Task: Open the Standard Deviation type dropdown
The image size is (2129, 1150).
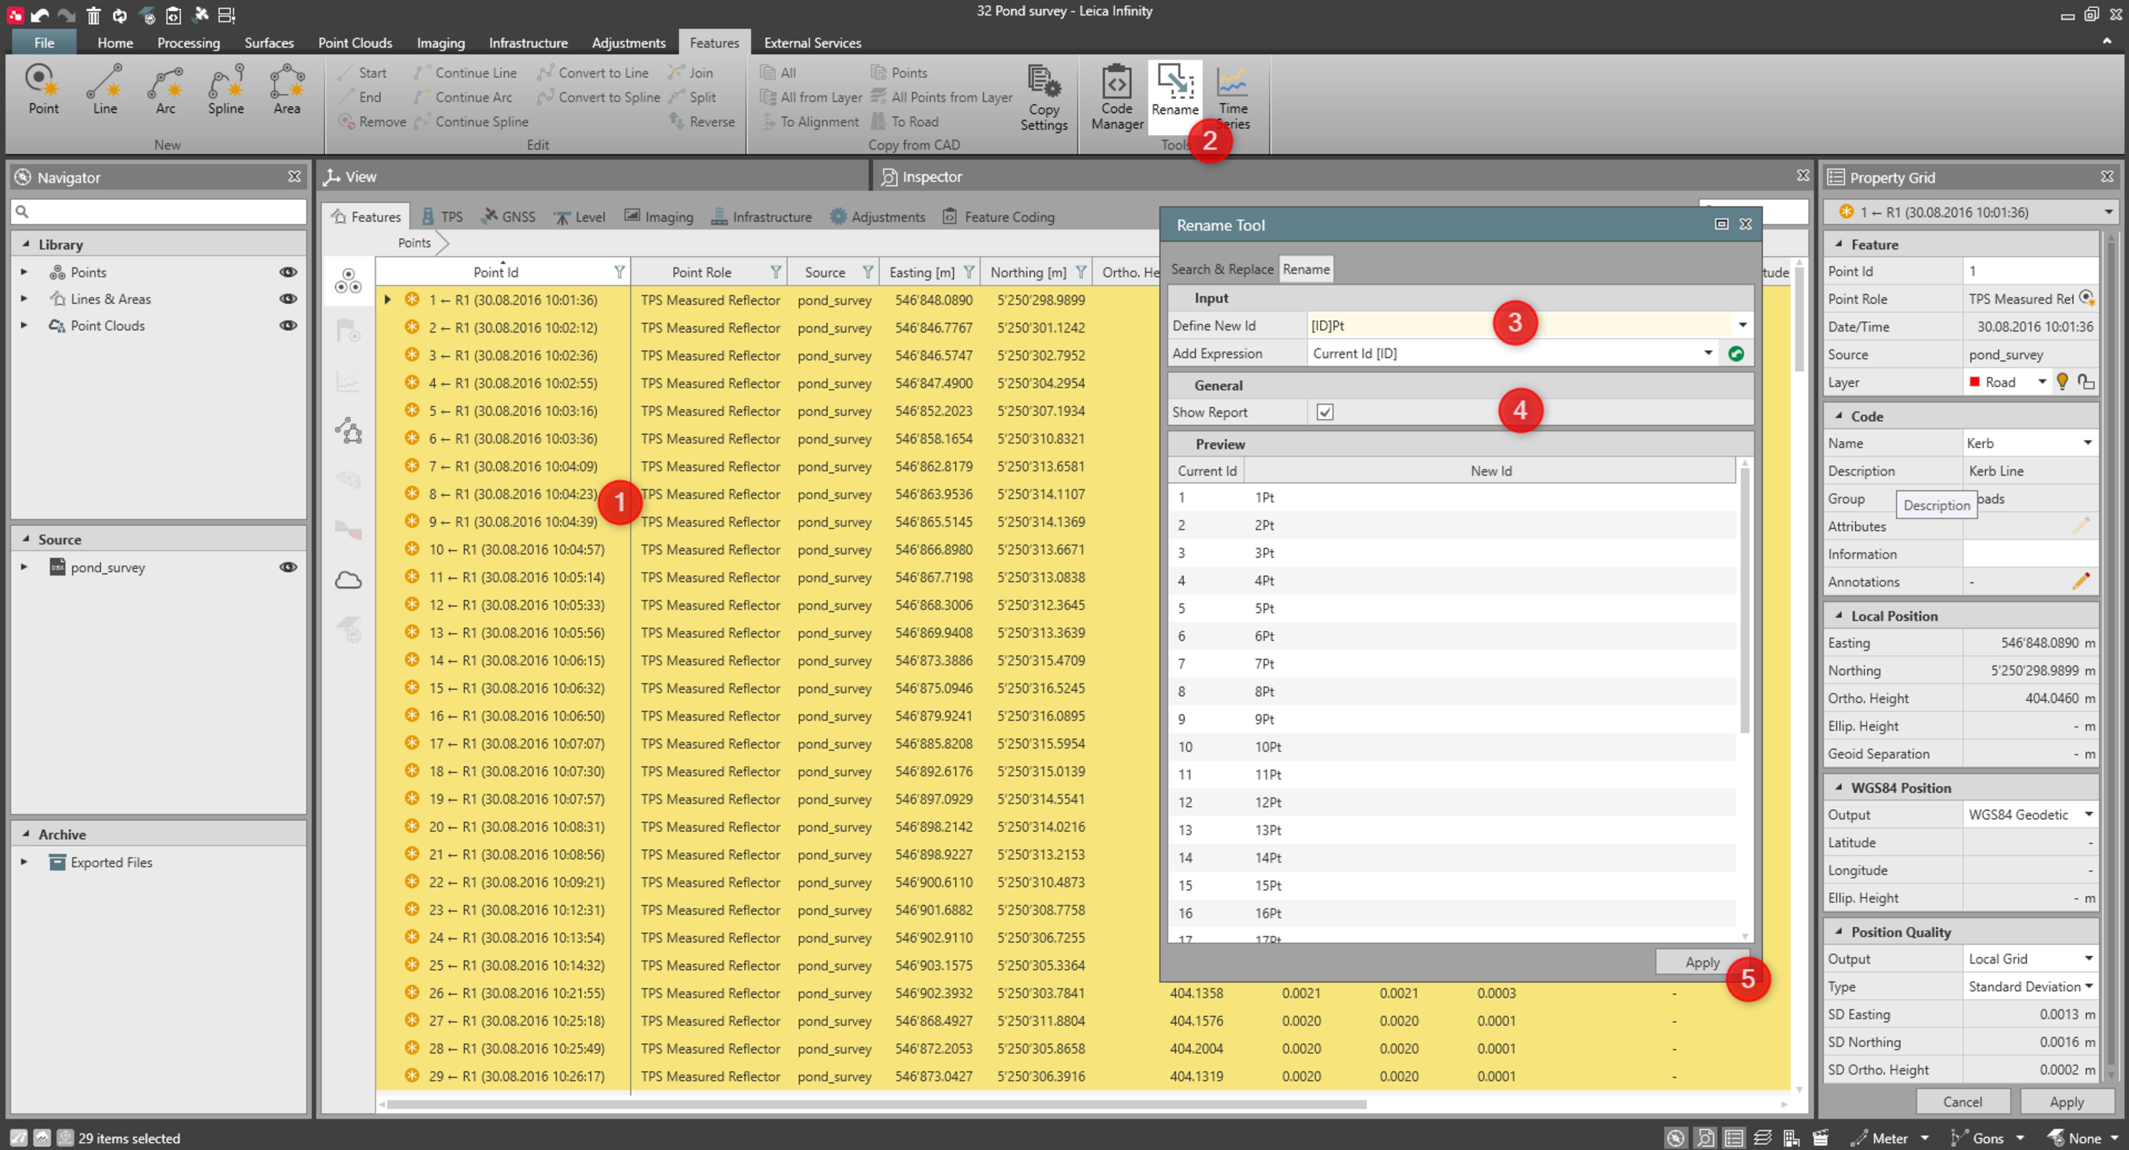Action: tap(2088, 986)
